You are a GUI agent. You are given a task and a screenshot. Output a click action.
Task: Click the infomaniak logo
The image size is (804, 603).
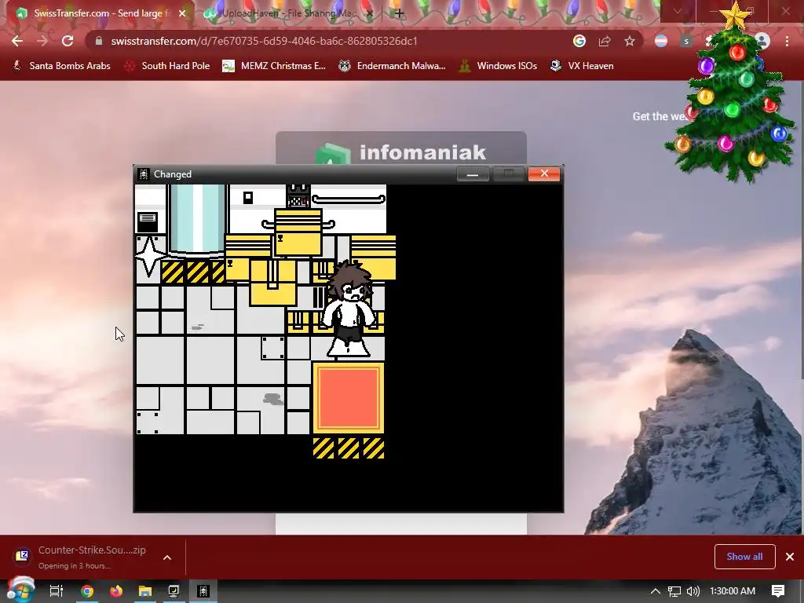coord(400,152)
